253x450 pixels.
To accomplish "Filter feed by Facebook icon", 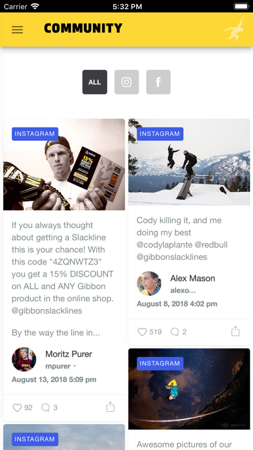I will pyautogui.click(x=158, y=82).
